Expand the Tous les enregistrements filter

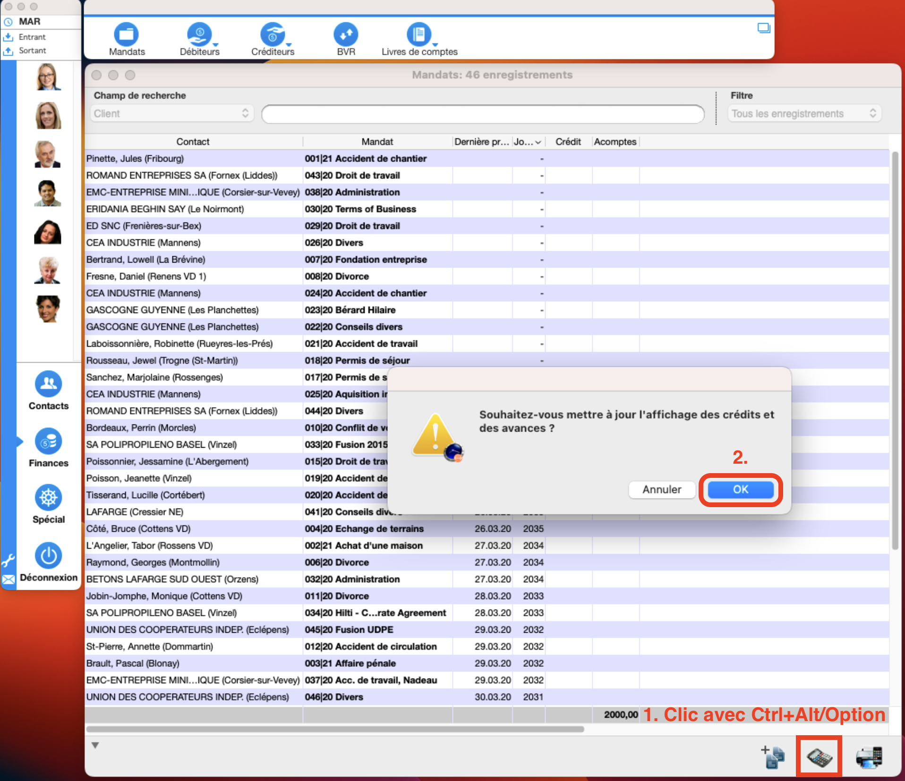coord(804,114)
